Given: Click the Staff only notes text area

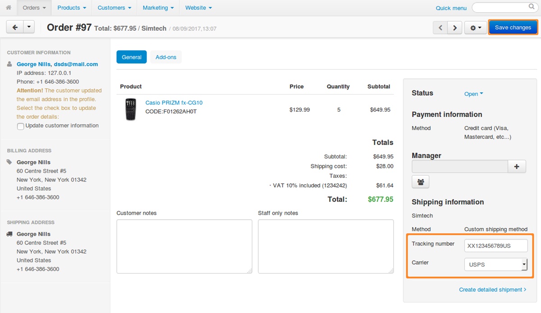Looking at the screenshot, I should tap(326, 246).
